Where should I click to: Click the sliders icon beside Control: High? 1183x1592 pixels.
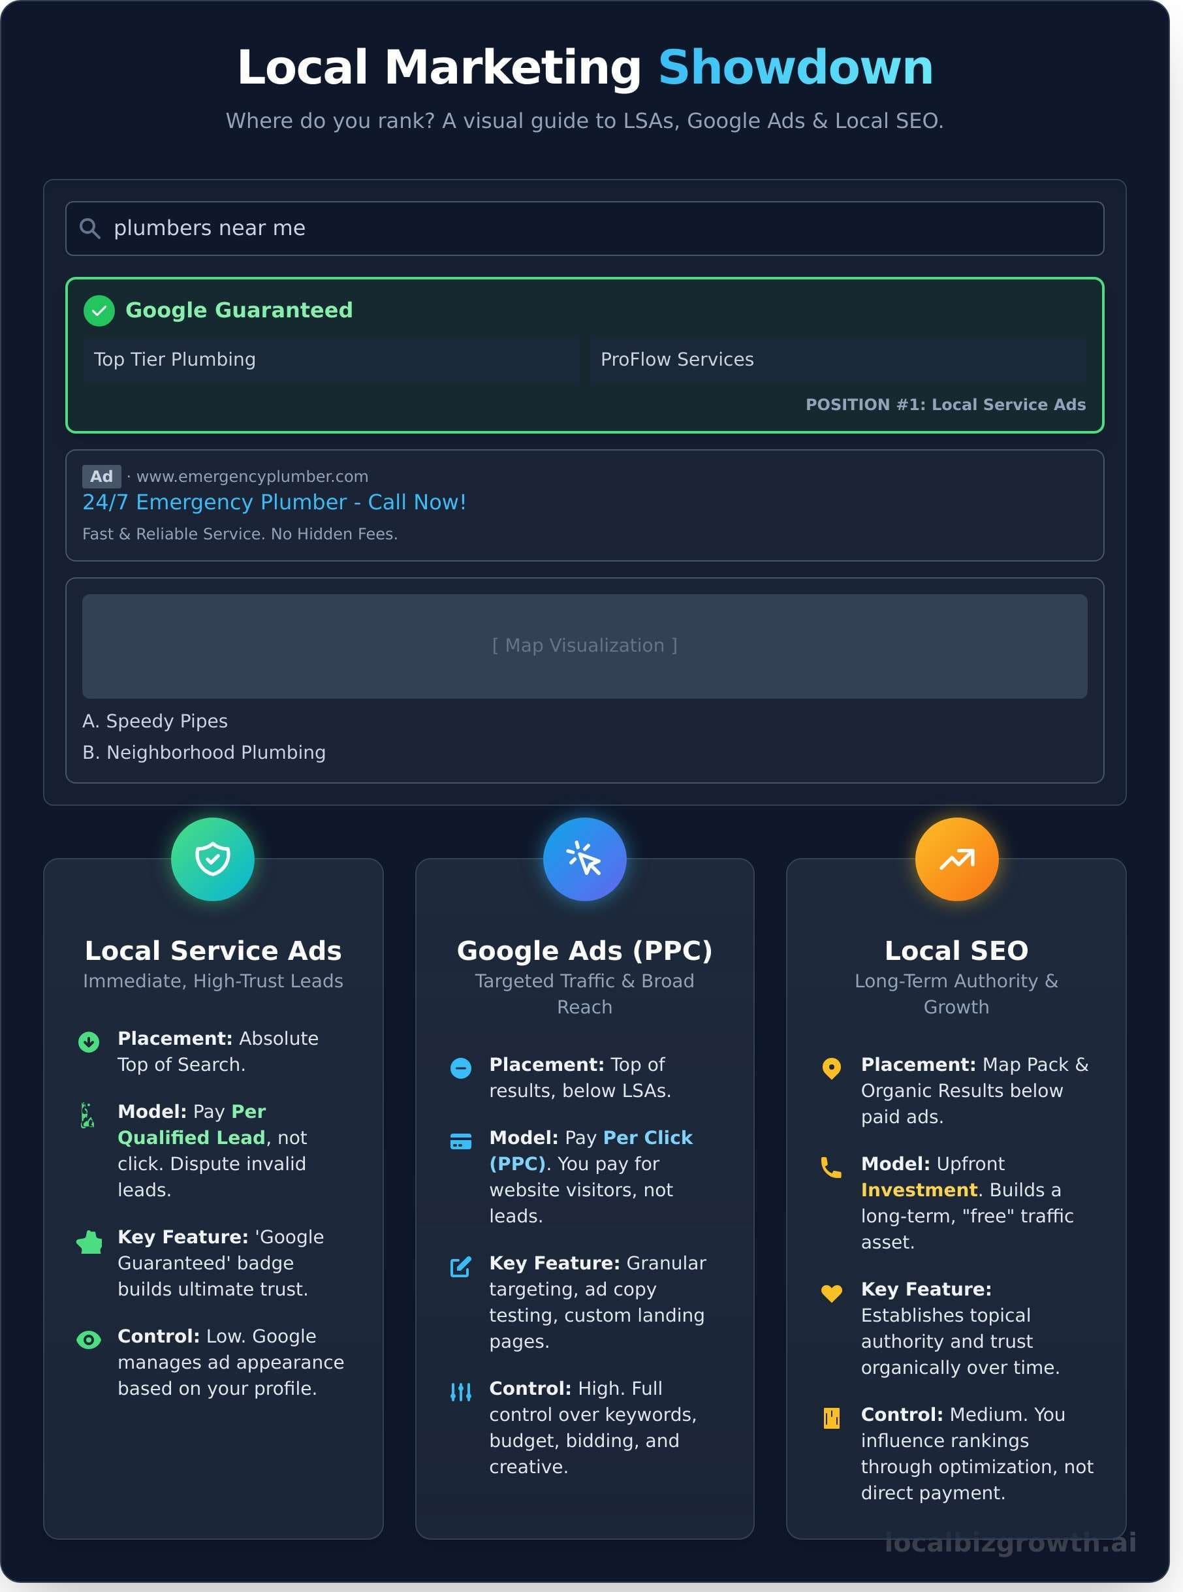pos(460,1392)
